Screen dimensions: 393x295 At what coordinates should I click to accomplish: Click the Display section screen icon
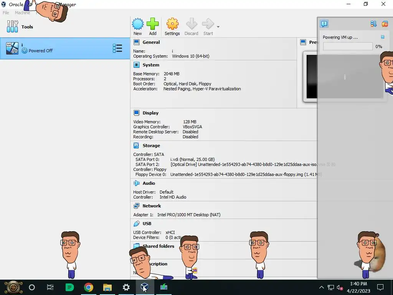point(136,113)
